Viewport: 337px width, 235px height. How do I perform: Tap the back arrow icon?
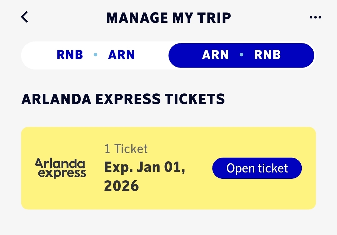25,17
